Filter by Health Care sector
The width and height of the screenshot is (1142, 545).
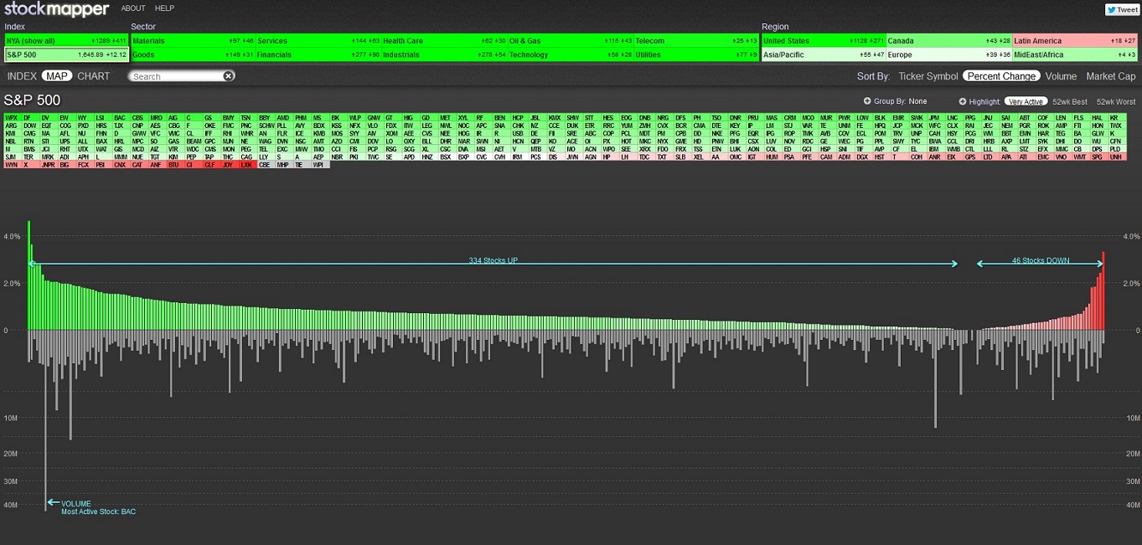coord(444,40)
